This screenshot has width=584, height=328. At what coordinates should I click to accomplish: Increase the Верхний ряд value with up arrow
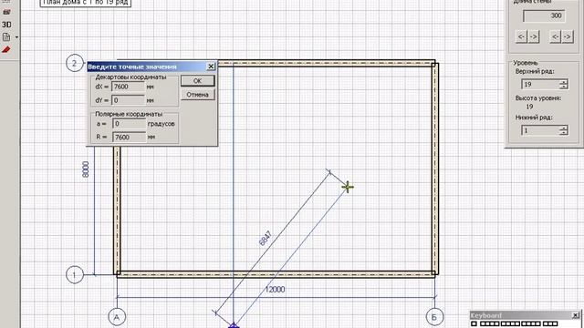[564, 82]
